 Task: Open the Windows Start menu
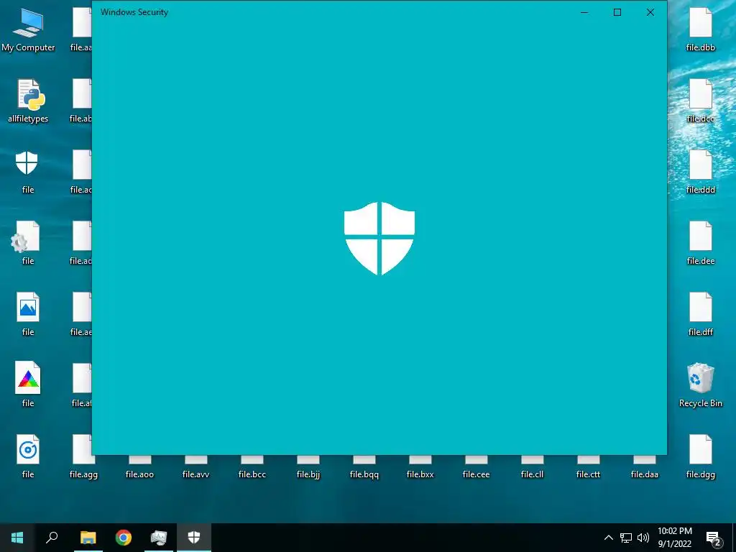pos(17,538)
